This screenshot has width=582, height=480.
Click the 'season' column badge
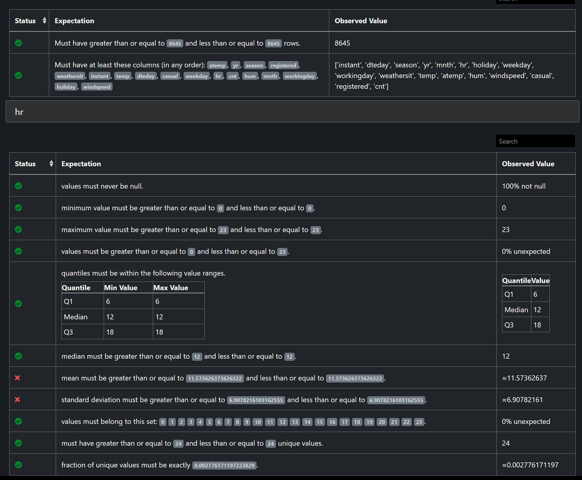point(254,65)
